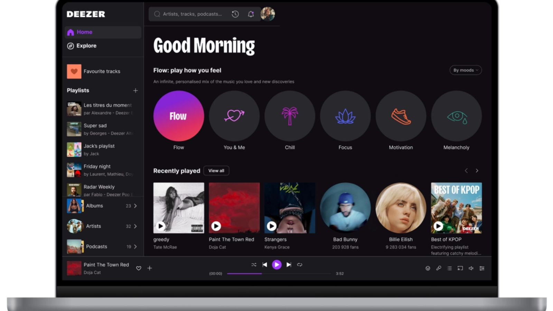Skip to the next track
This screenshot has width=553, height=311.
point(289,265)
